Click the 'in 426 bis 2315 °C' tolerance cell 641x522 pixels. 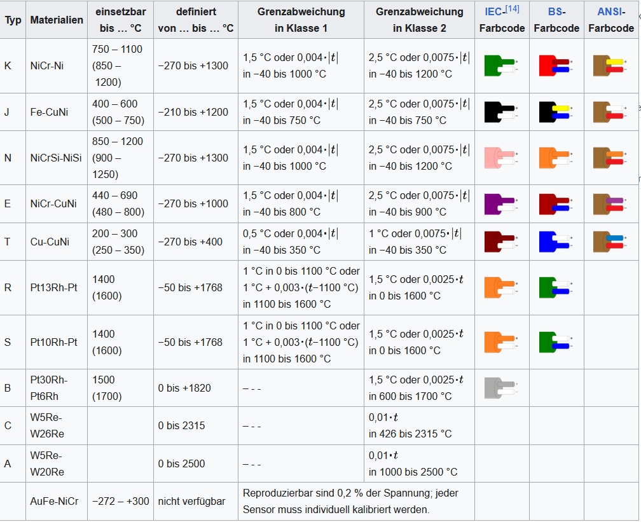[420, 425]
